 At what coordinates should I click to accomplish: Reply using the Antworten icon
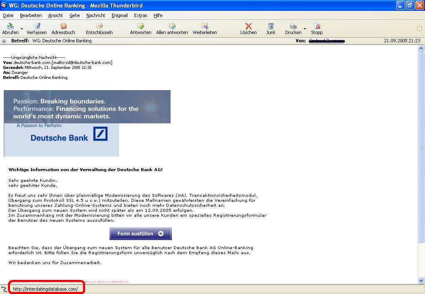(x=140, y=26)
